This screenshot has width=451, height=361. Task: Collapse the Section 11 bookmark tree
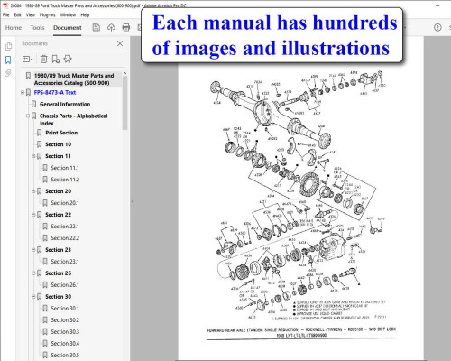[x=33, y=156]
